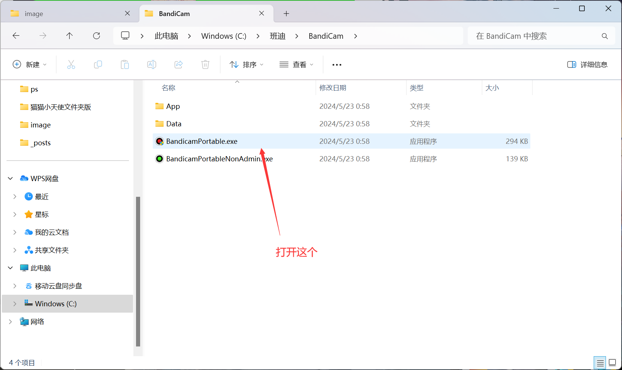This screenshot has height=370, width=622.
Task: Collapse the WPS网盘 tree node
Action: click(x=10, y=178)
